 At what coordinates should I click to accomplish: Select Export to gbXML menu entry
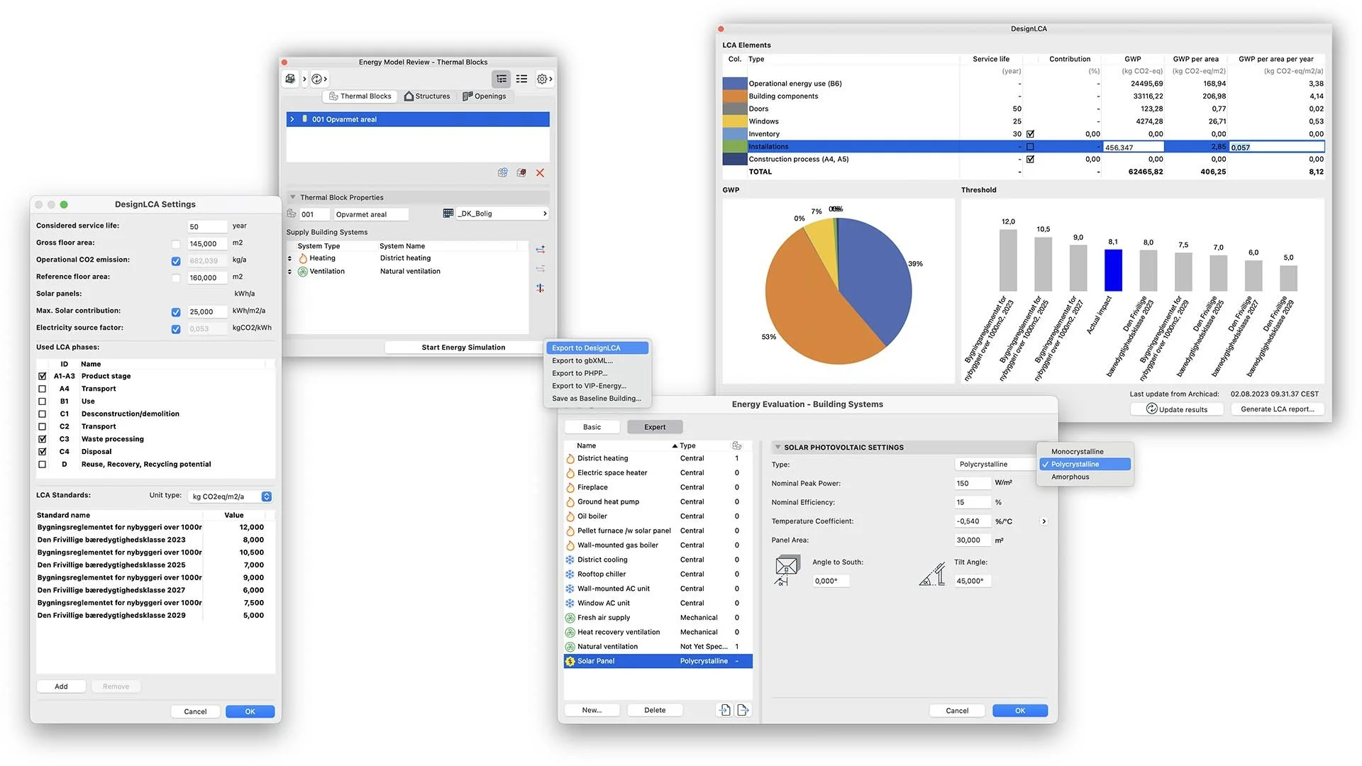point(582,361)
